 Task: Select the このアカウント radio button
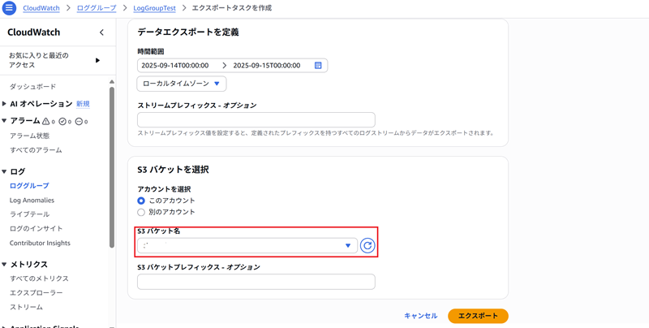point(141,201)
